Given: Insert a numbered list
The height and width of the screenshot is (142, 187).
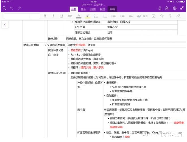Looking at the screenshot, I should click(105, 16).
